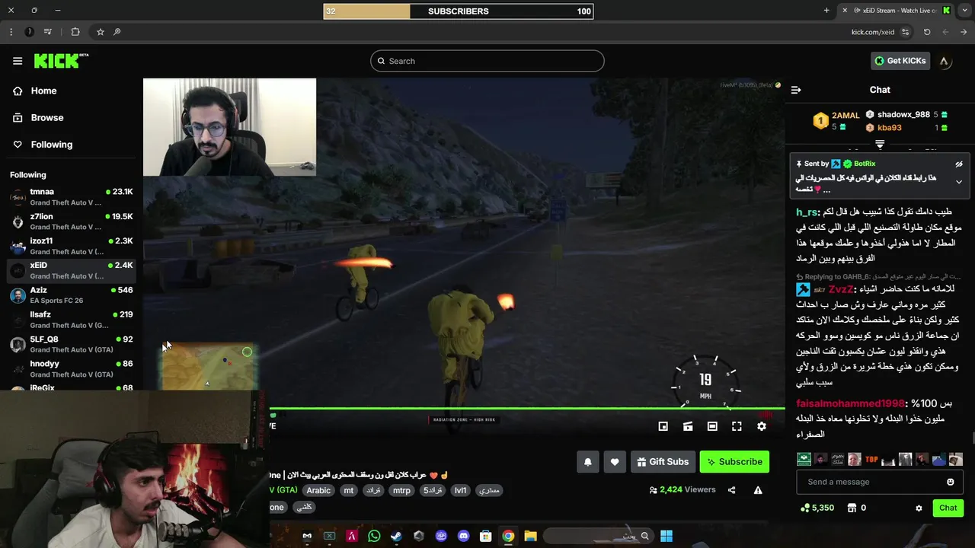Toggle picture-in-picture mini player
Screen dimensions: 975x548
point(663,426)
